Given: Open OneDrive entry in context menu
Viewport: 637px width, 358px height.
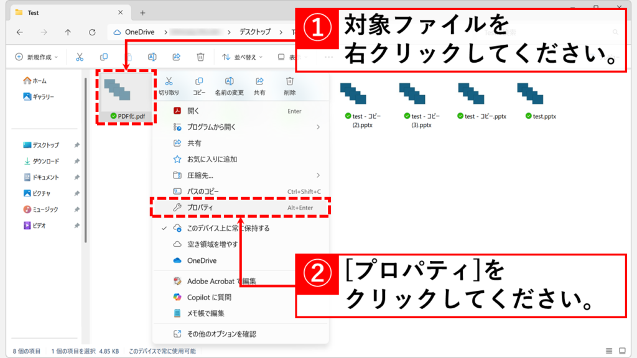Looking at the screenshot, I should tap(241, 260).
